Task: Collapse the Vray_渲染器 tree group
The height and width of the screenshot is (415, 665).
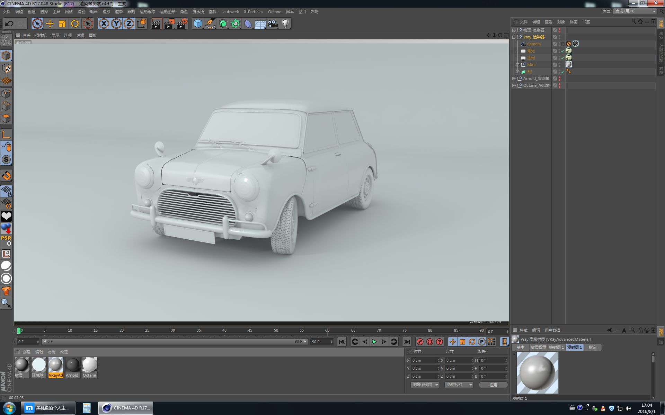Action: pos(514,37)
